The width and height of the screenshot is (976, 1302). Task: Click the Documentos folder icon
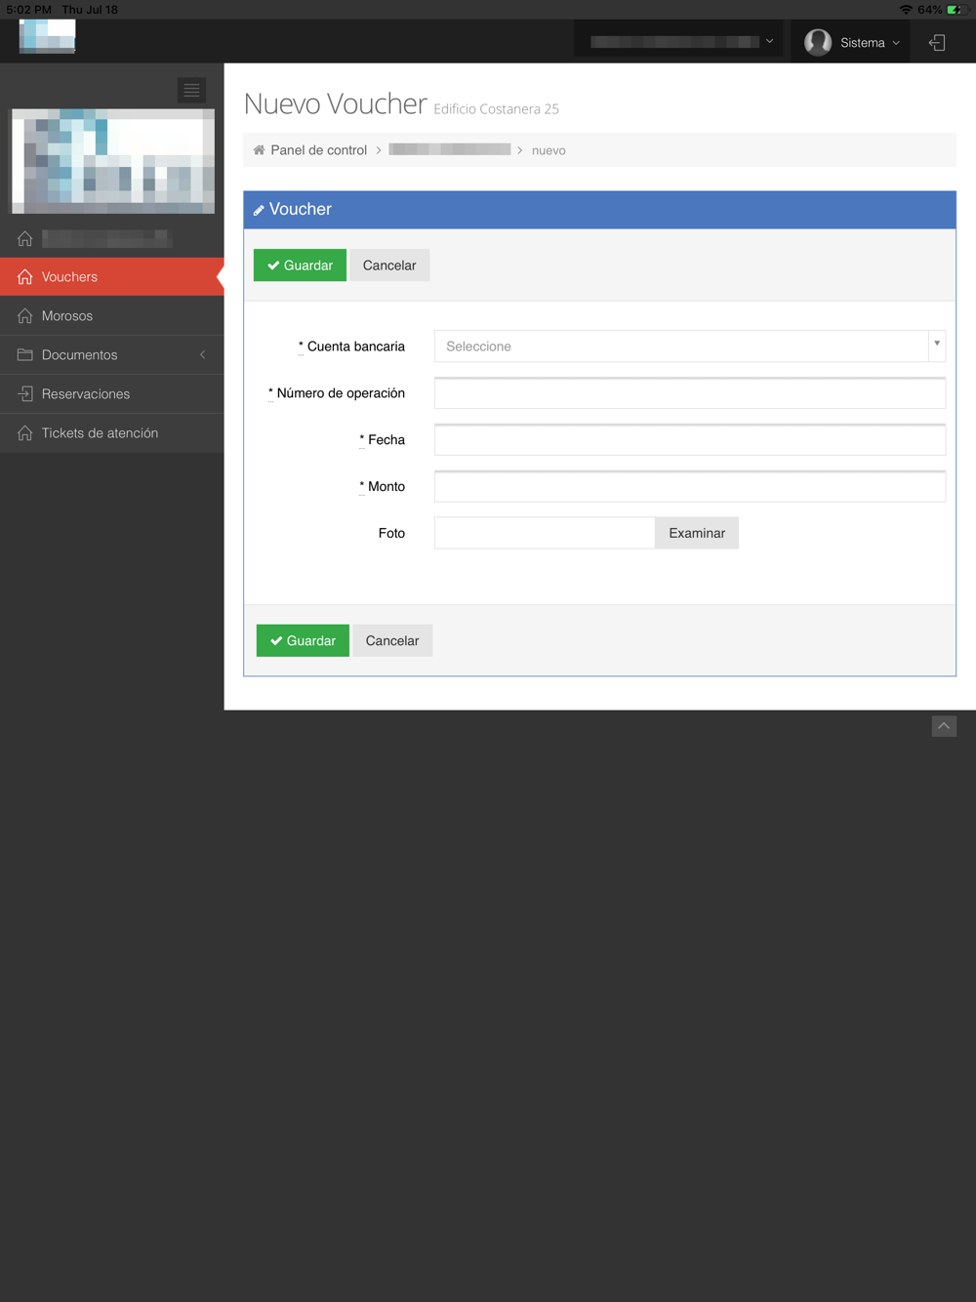point(25,355)
